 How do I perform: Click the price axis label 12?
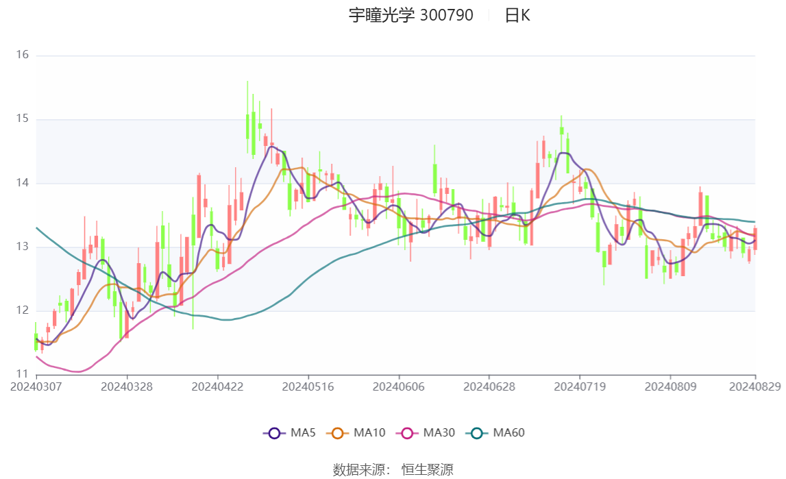pyautogui.click(x=22, y=310)
